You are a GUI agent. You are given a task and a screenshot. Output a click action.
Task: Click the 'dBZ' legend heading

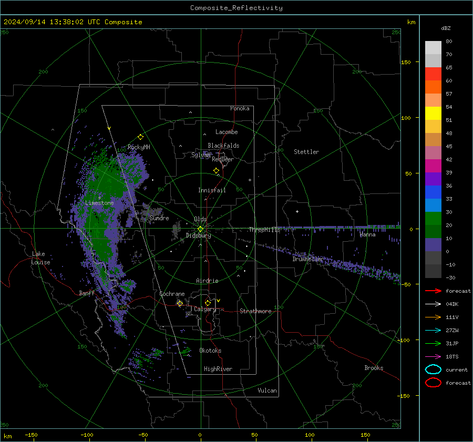(x=446, y=28)
